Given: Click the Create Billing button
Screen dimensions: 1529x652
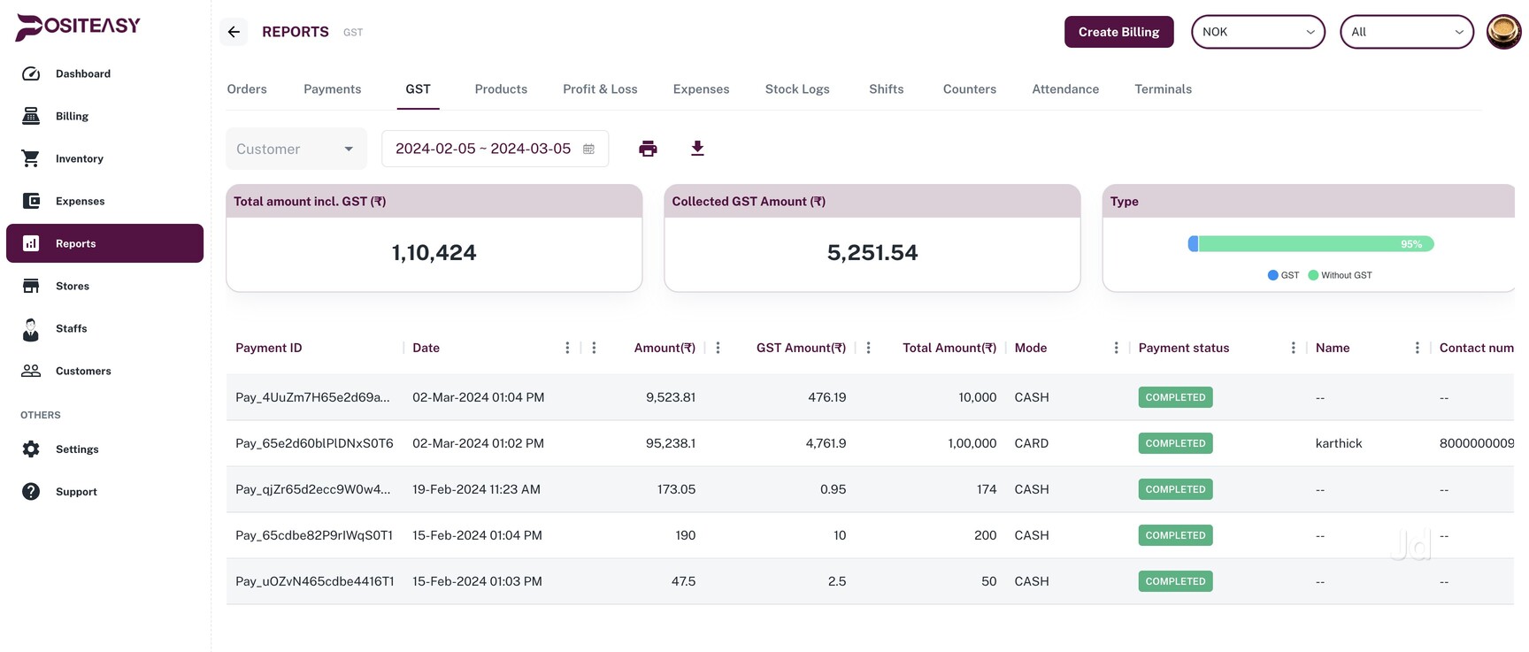Looking at the screenshot, I should (x=1118, y=32).
